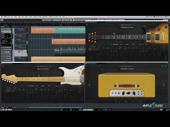Select previous preset in Ample Guitar SC header

[36, 66]
